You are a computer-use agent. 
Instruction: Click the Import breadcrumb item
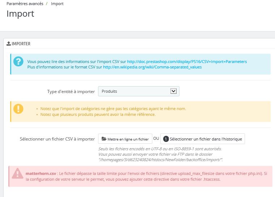57,4
